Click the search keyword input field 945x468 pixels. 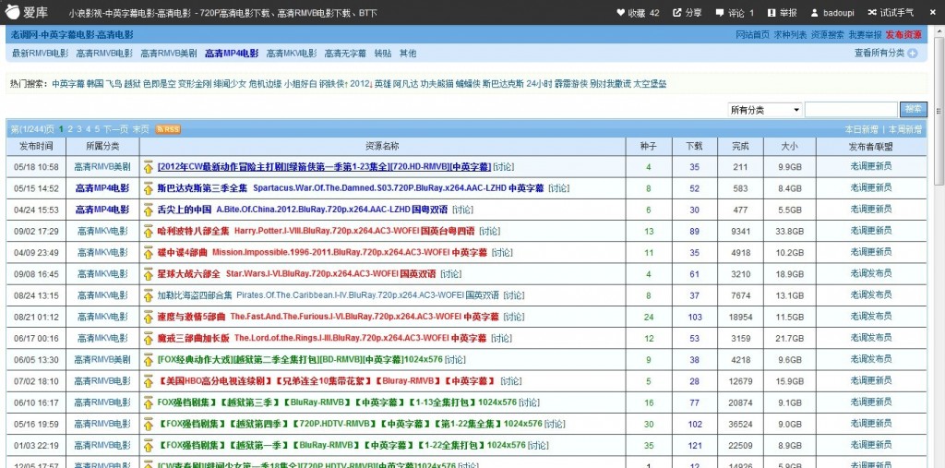pos(851,110)
